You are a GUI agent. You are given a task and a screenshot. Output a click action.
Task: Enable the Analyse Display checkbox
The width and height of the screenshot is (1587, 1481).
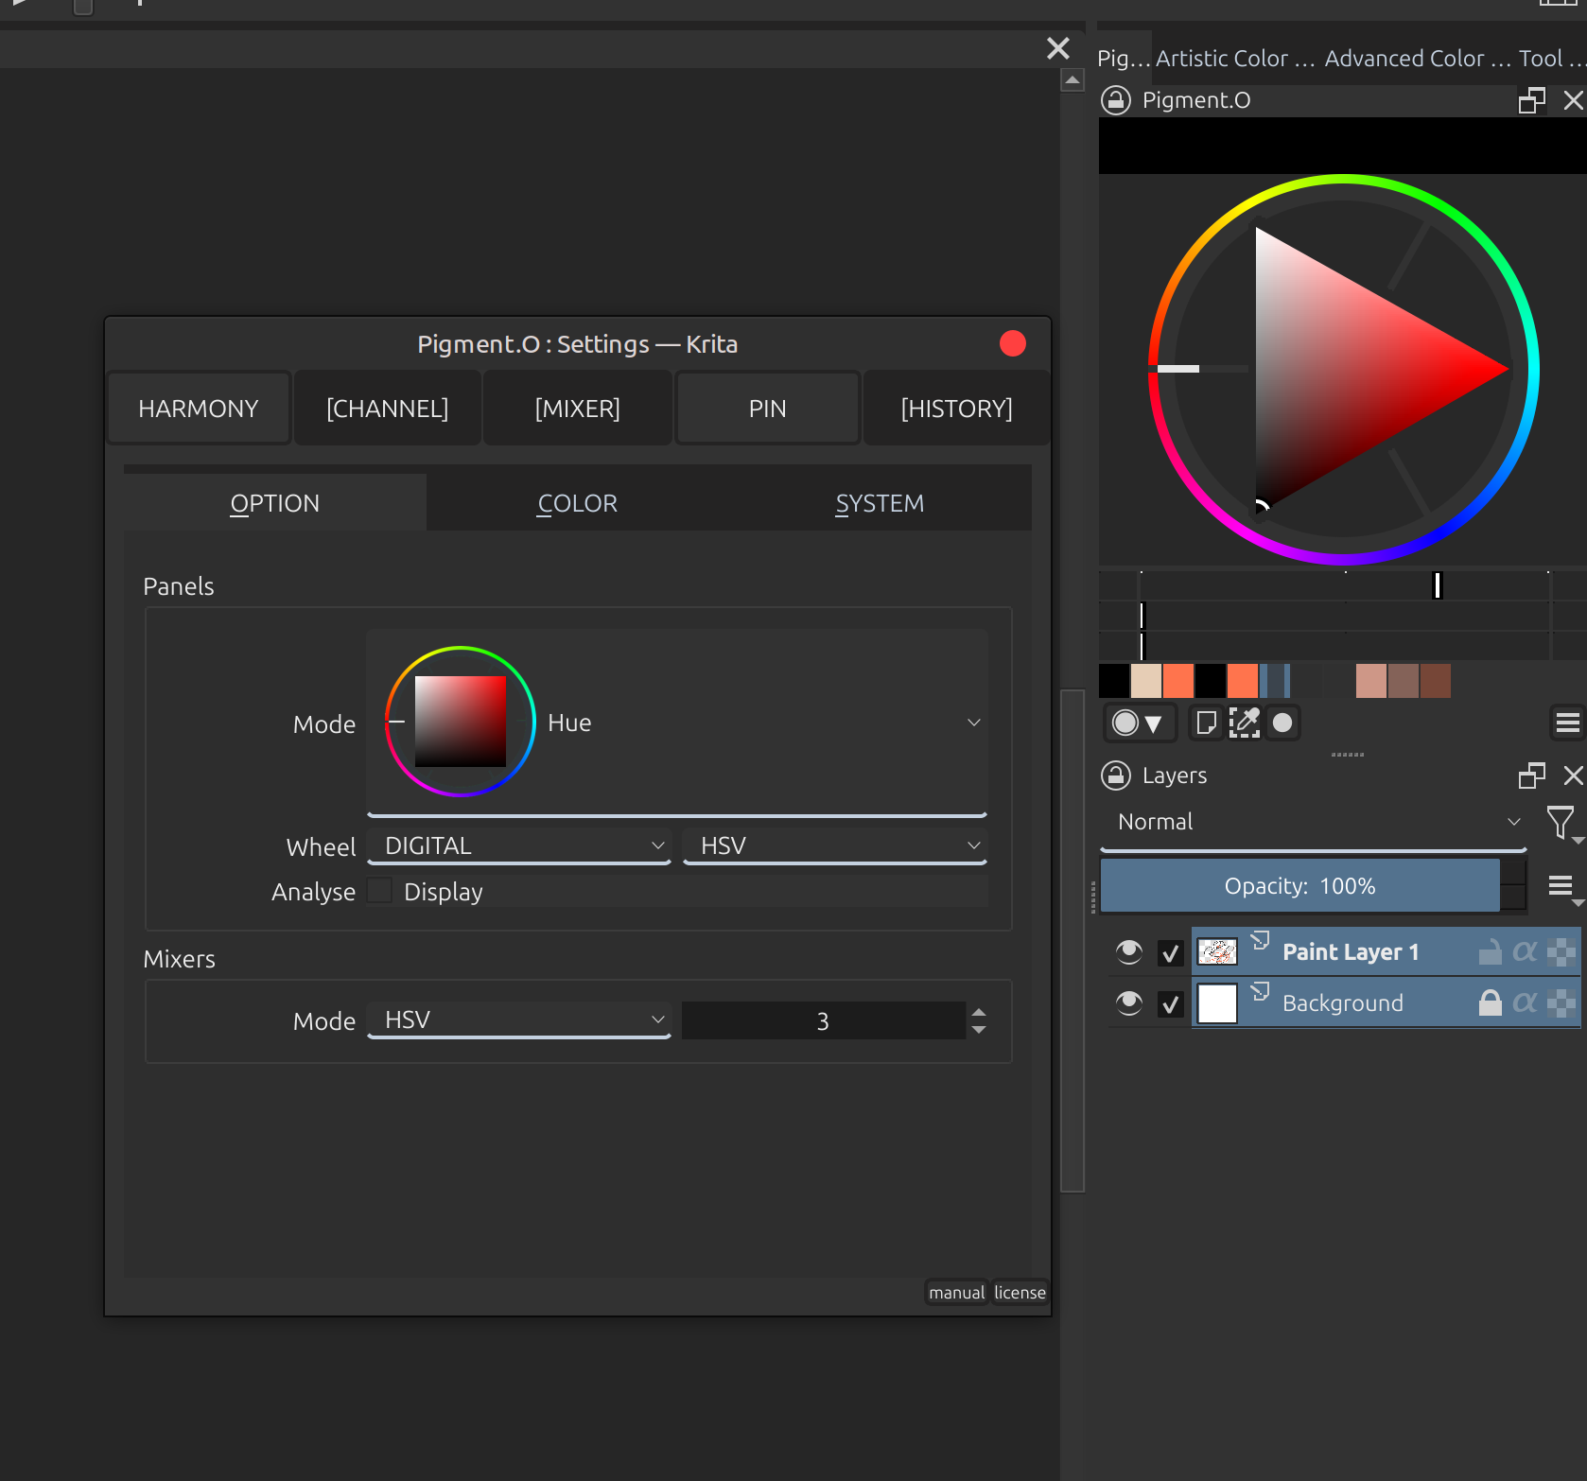380,891
